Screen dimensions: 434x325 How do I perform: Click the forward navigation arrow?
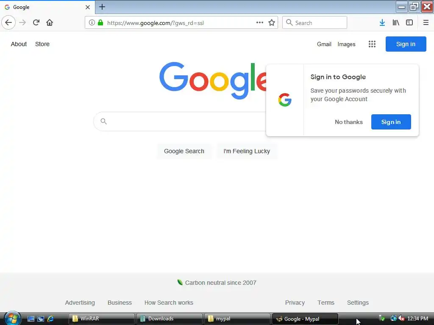[22, 23]
